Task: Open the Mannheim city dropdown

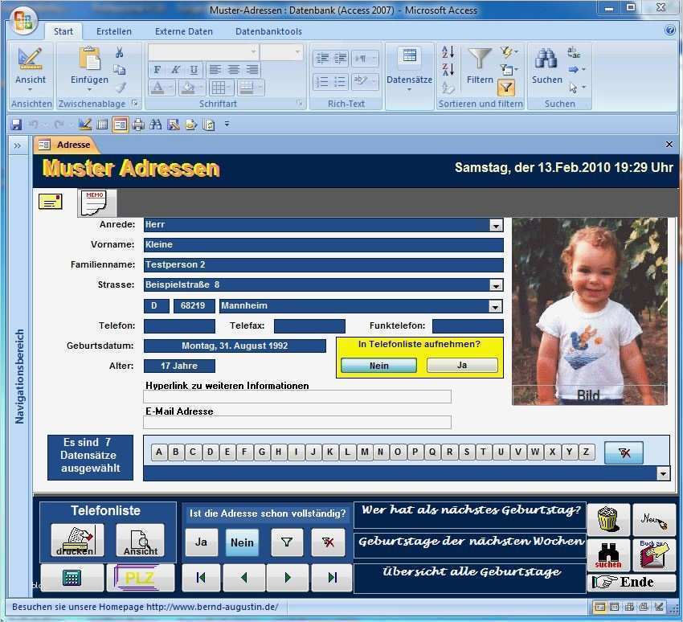Action: pyautogui.click(x=497, y=305)
